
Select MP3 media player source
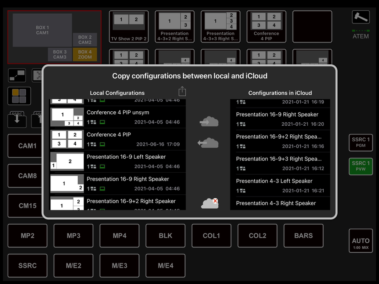click(74, 236)
